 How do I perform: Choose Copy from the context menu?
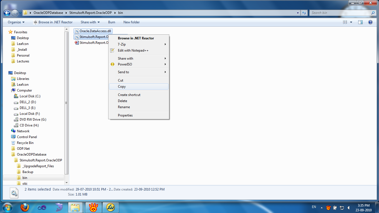pyautogui.click(x=139, y=87)
